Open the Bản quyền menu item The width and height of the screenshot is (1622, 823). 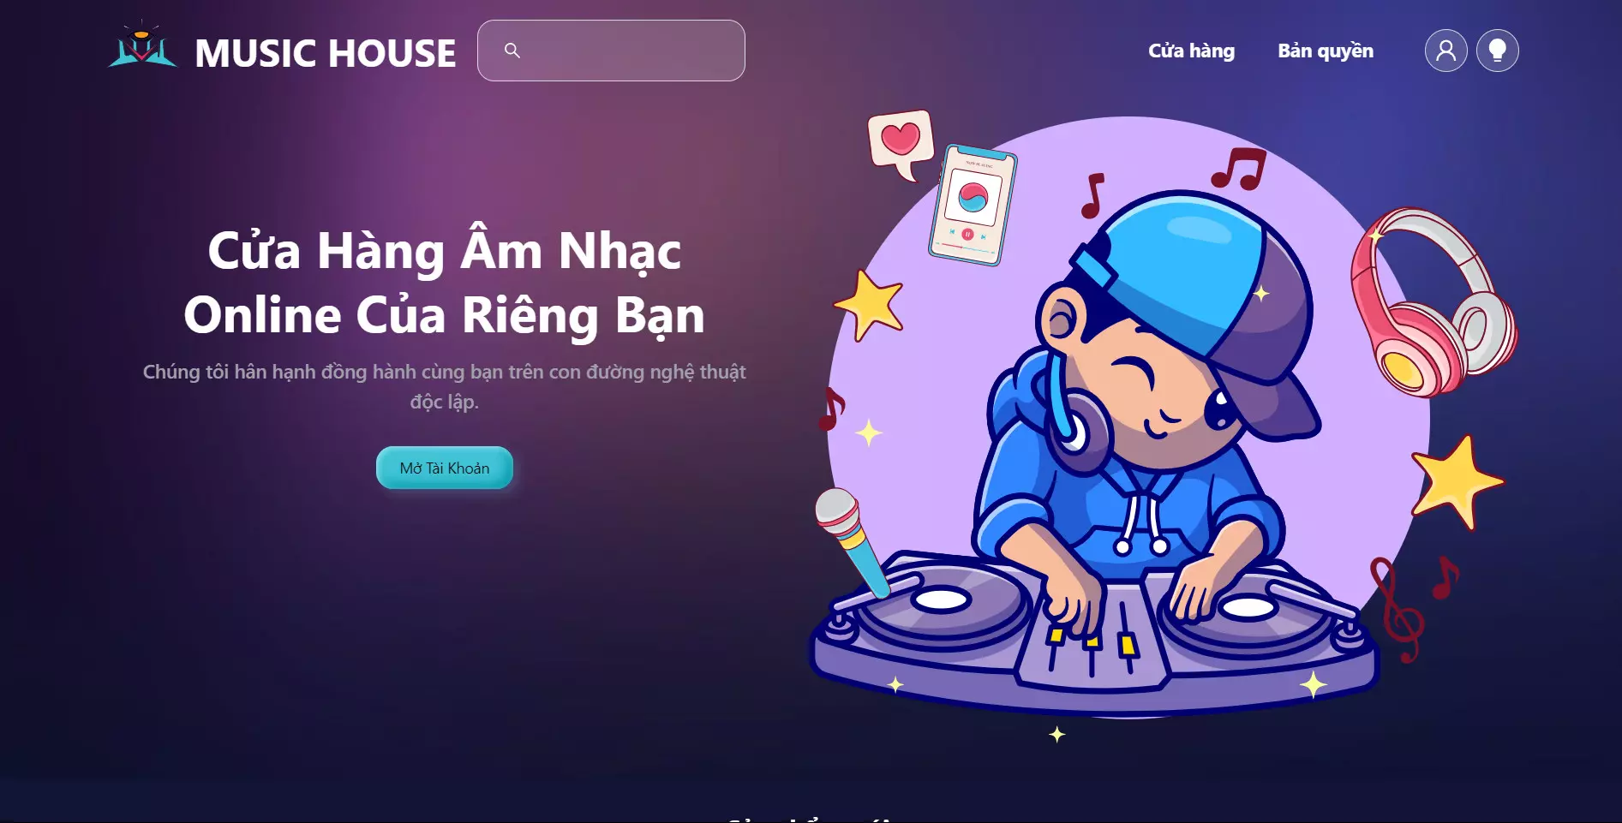click(1325, 51)
